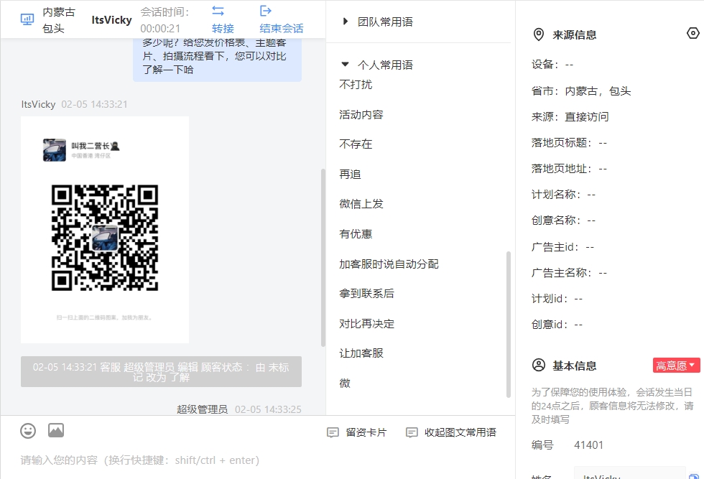The width and height of the screenshot is (704, 479).
Task: Click the 留资卡片 label
Action: point(366,432)
